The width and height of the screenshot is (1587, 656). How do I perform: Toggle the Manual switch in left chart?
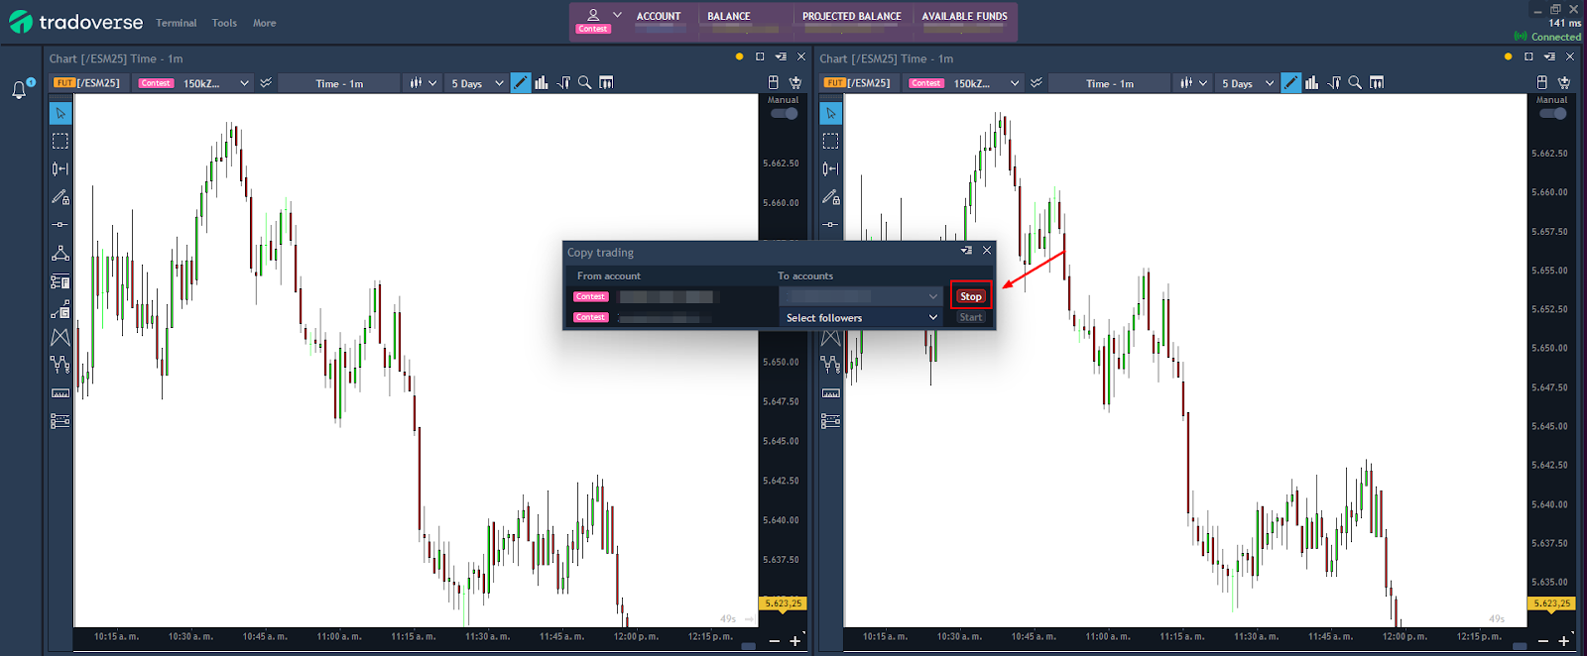coord(784,113)
